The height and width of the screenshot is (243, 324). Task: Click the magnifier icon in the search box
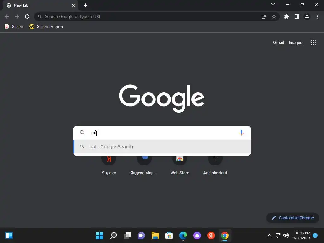pos(82,133)
